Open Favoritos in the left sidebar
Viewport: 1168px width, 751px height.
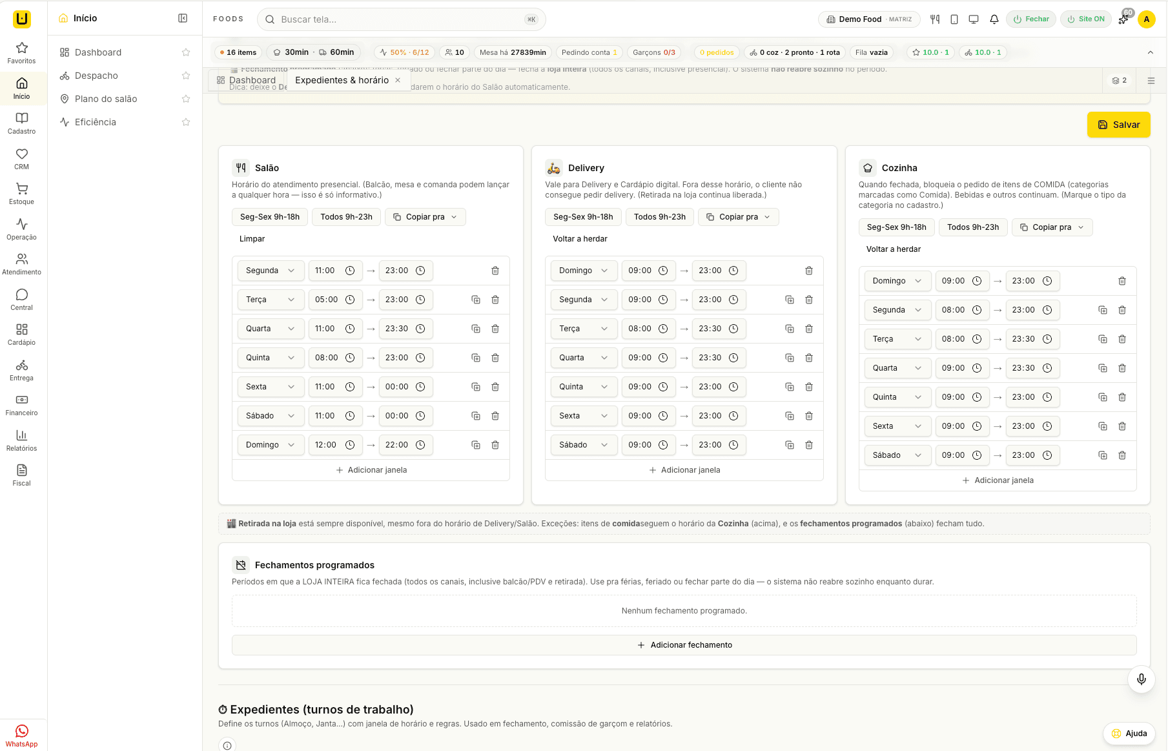pos(22,53)
